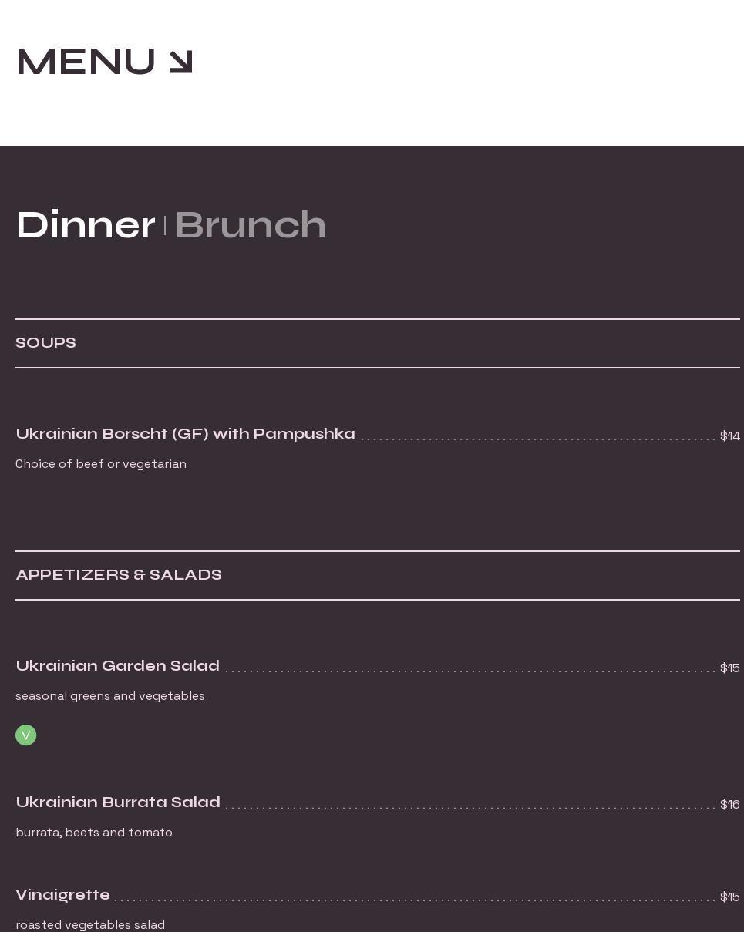Click the "roasted vegetables salad" description
744x932 pixels.
(90, 924)
